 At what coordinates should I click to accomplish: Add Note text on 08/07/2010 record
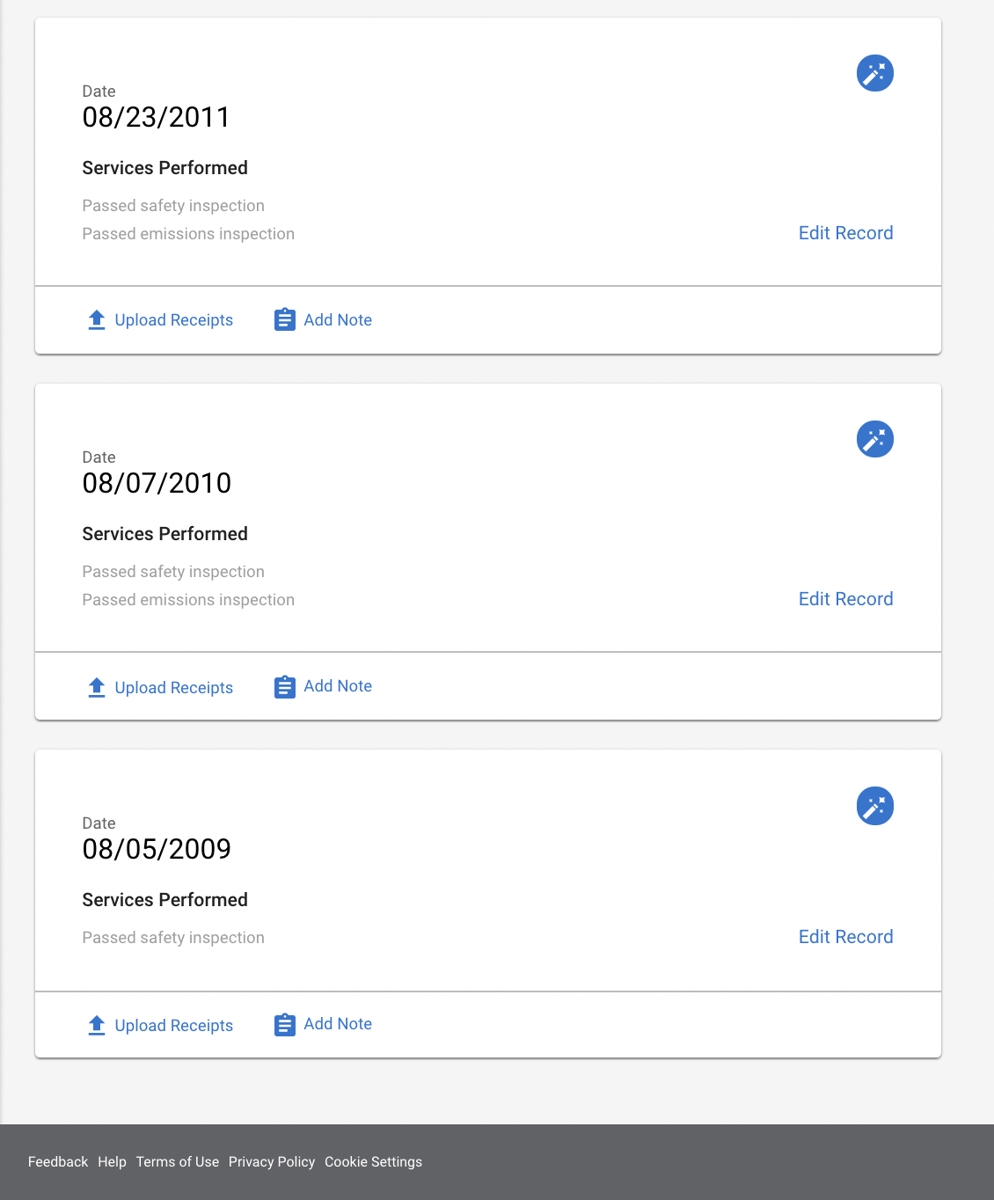[x=338, y=686]
